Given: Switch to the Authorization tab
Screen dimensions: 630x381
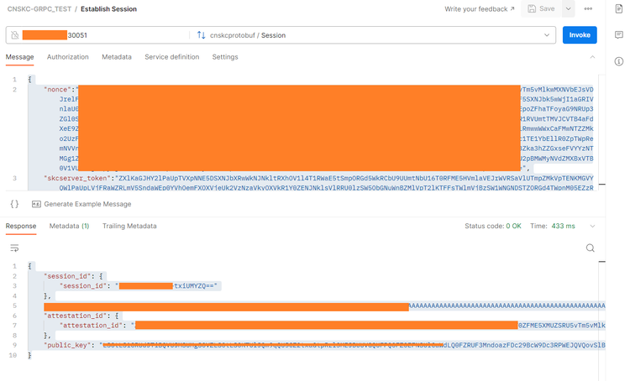Looking at the screenshot, I should click(67, 57).
